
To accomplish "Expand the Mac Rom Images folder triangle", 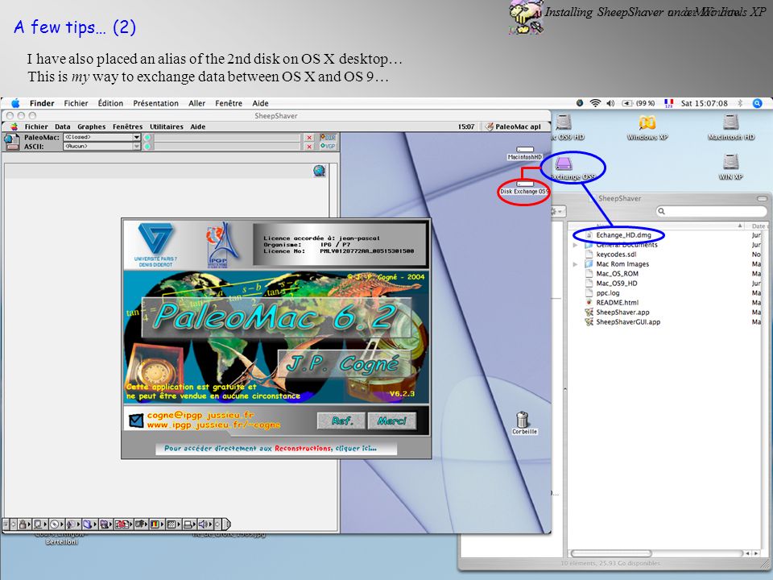I will 575,264.
